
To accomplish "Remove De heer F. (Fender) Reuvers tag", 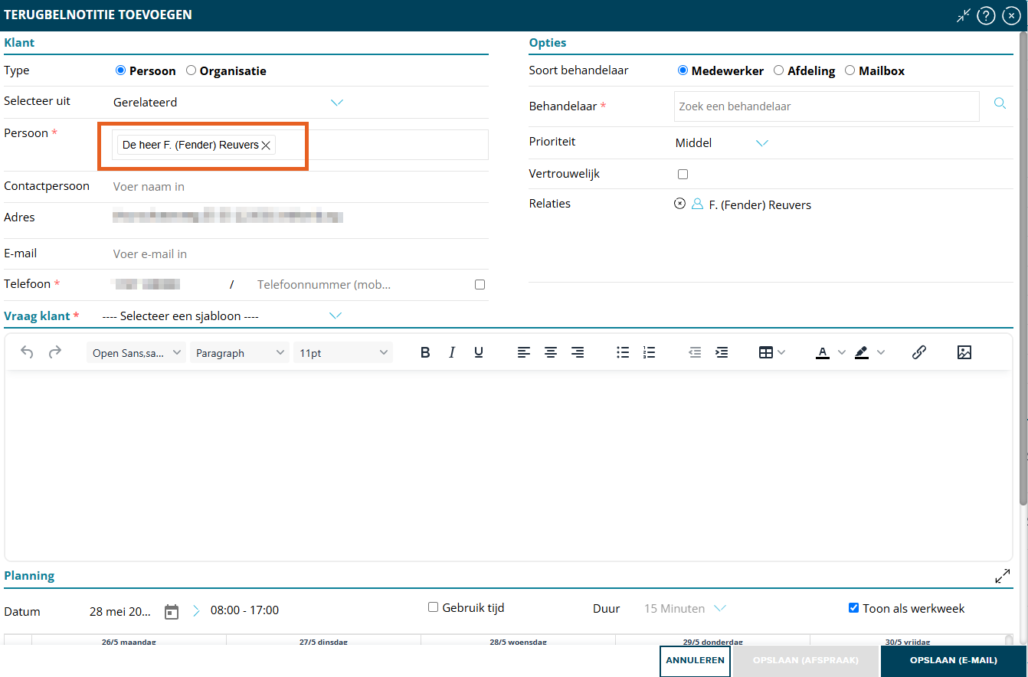I will [266, 146].
